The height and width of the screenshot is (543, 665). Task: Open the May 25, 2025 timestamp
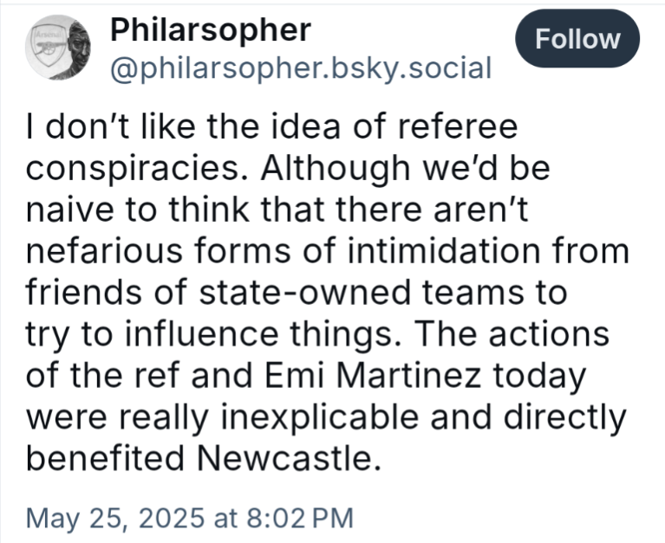(x=190, y=518)
